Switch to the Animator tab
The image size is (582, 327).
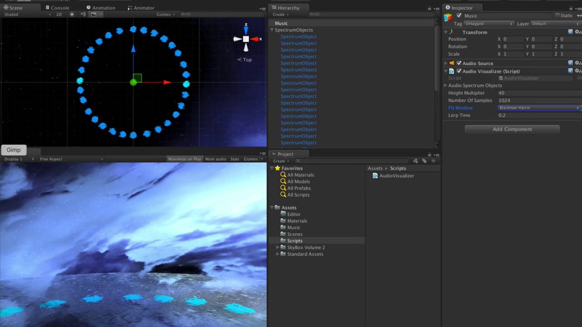tap(141, 8)
